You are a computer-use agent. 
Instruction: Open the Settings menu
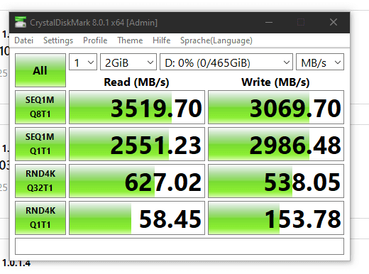click(x=58, y=40)
